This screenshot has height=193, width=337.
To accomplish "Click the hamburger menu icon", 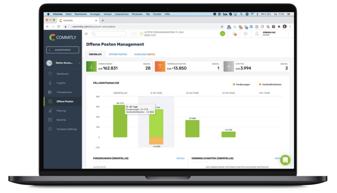I will [86, 34].
